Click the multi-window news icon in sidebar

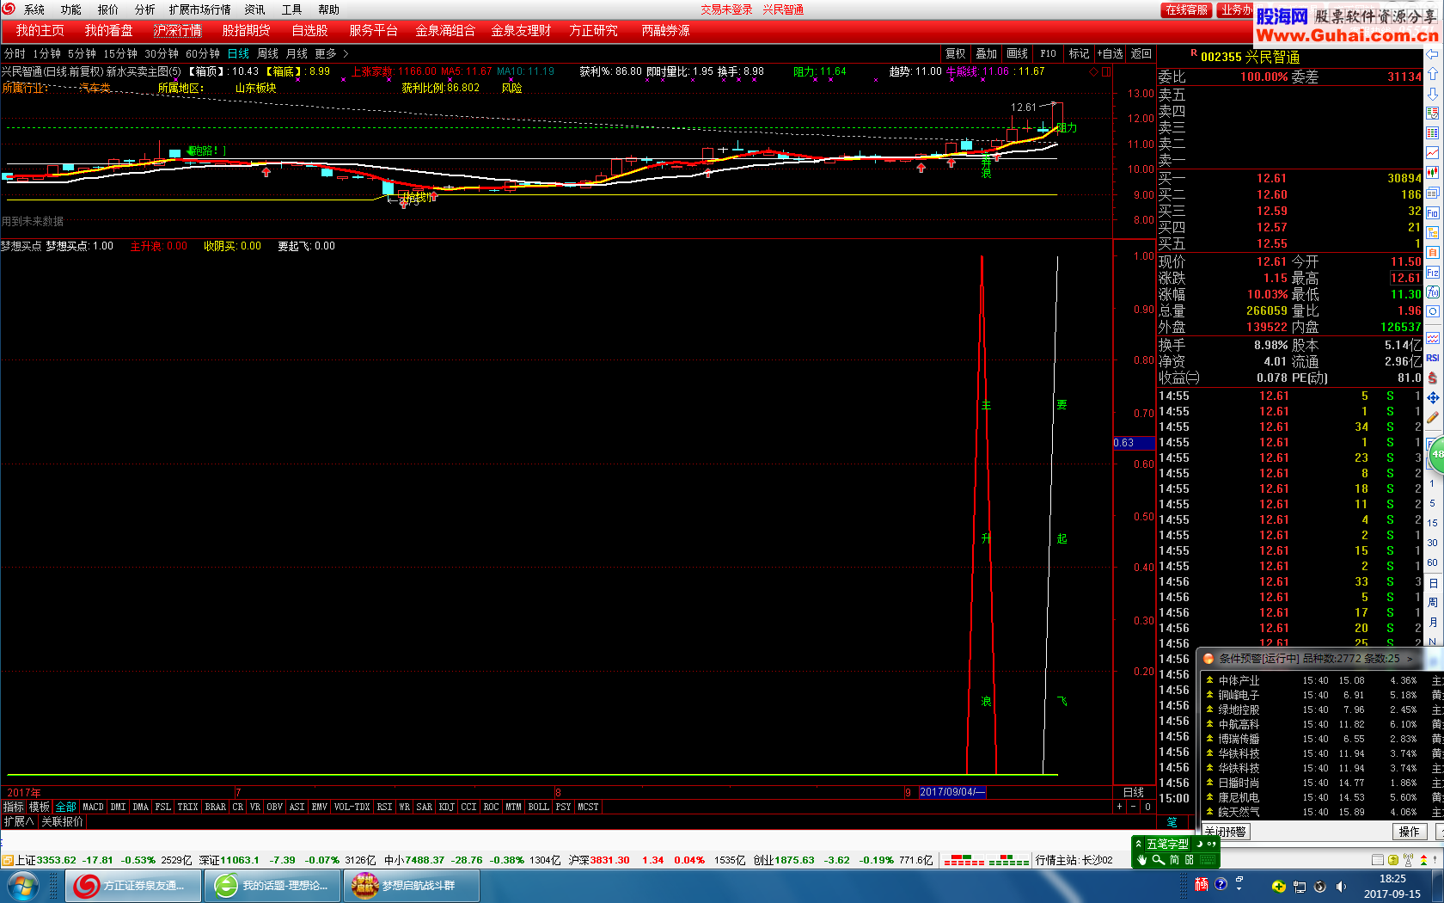pyautogui.click(x=1432, y=193)
